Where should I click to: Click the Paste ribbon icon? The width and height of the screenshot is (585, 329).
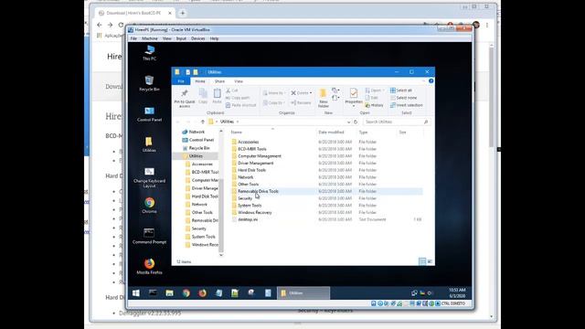(x=217, y=96)
